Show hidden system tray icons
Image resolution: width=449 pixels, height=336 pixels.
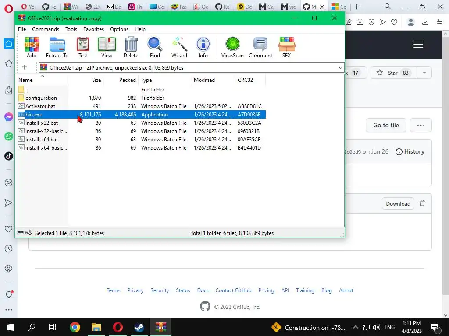(355, 327)
